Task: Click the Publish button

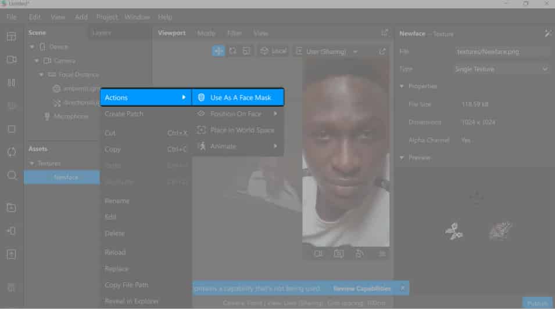Action: tap(537, 303)
